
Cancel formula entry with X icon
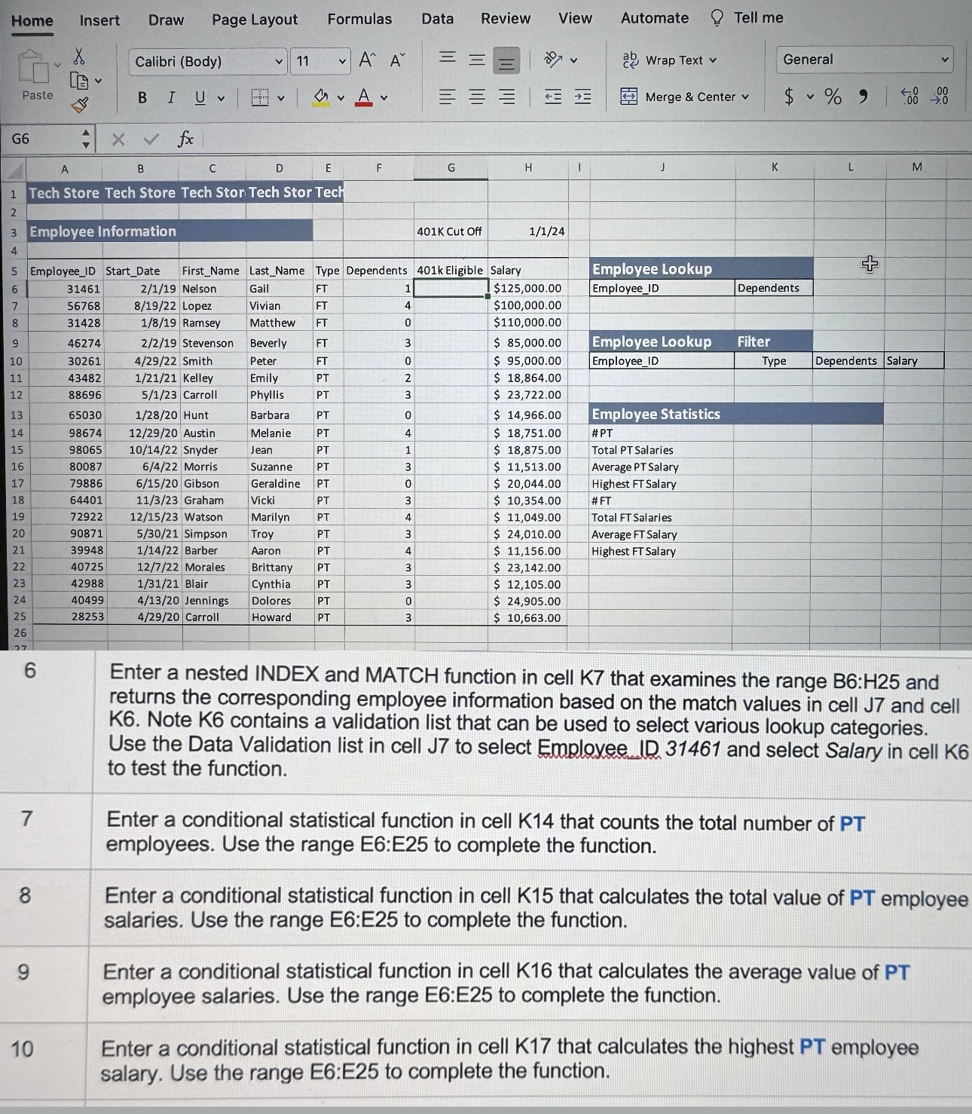[118, 139]
